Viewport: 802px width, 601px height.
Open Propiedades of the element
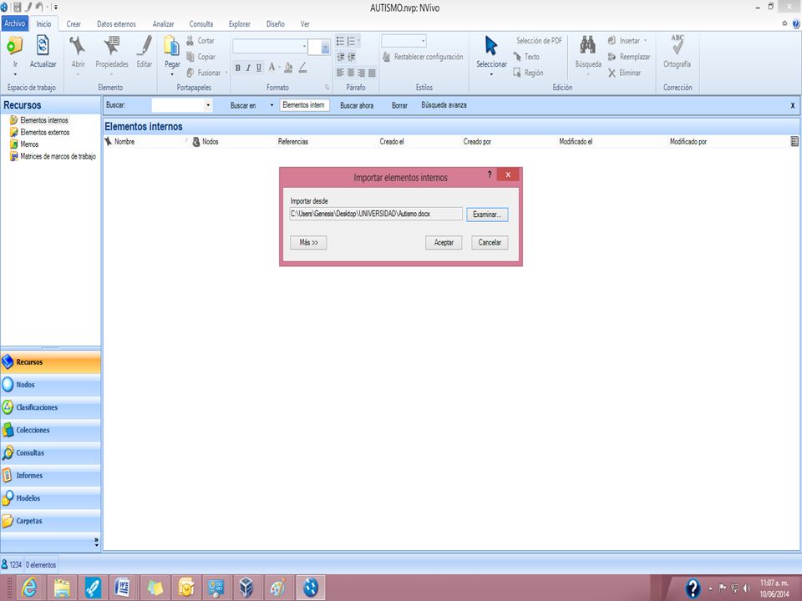click(111, 45)
